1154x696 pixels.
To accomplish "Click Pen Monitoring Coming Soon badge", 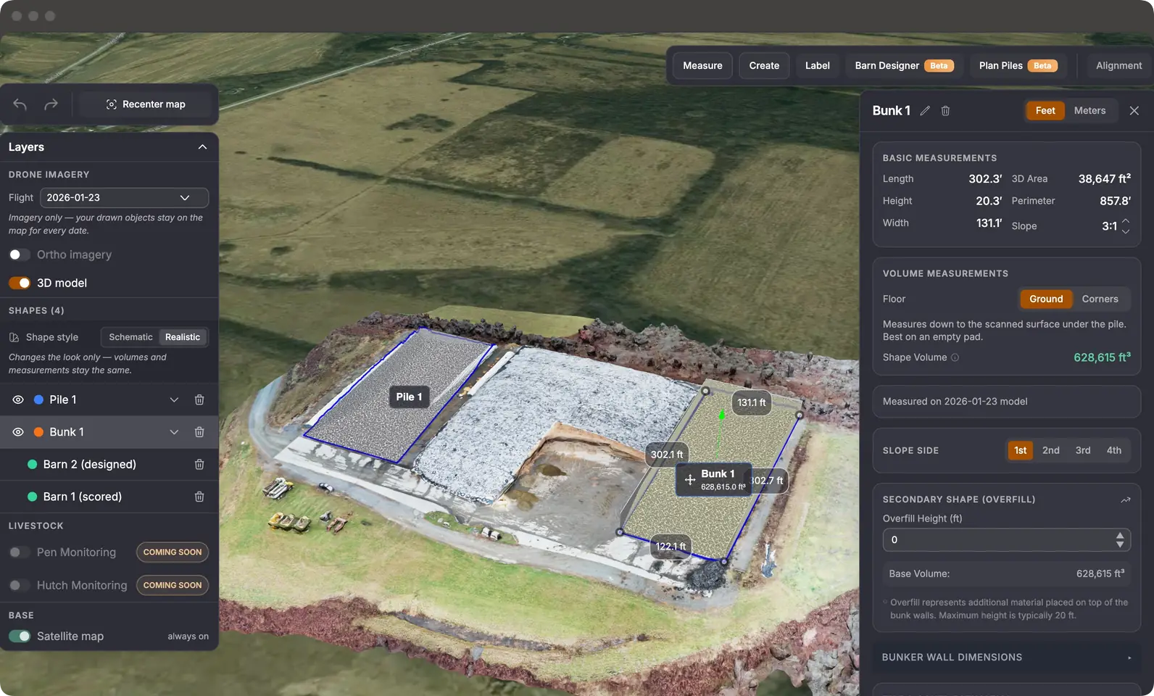I will coord(173,552).
